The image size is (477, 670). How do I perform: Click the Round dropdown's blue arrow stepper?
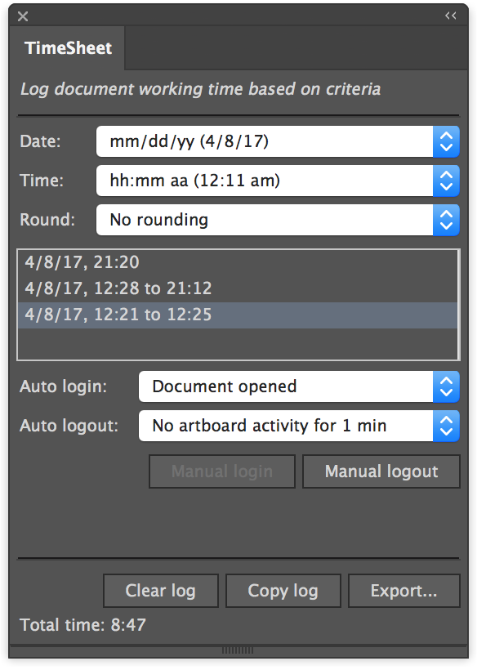point(446,220)
